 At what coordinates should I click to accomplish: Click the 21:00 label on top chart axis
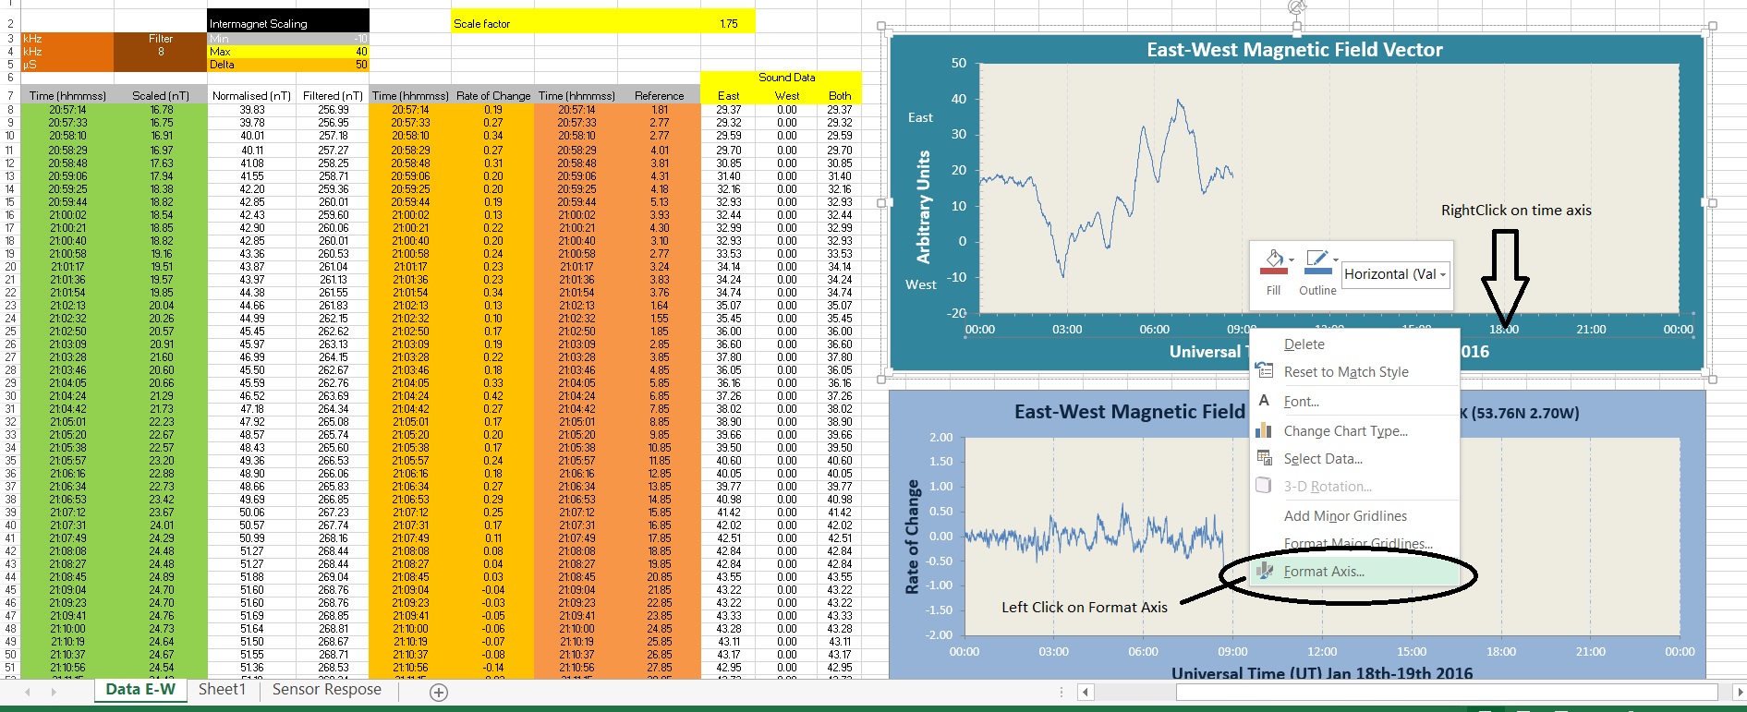(x=1591, y=330)
